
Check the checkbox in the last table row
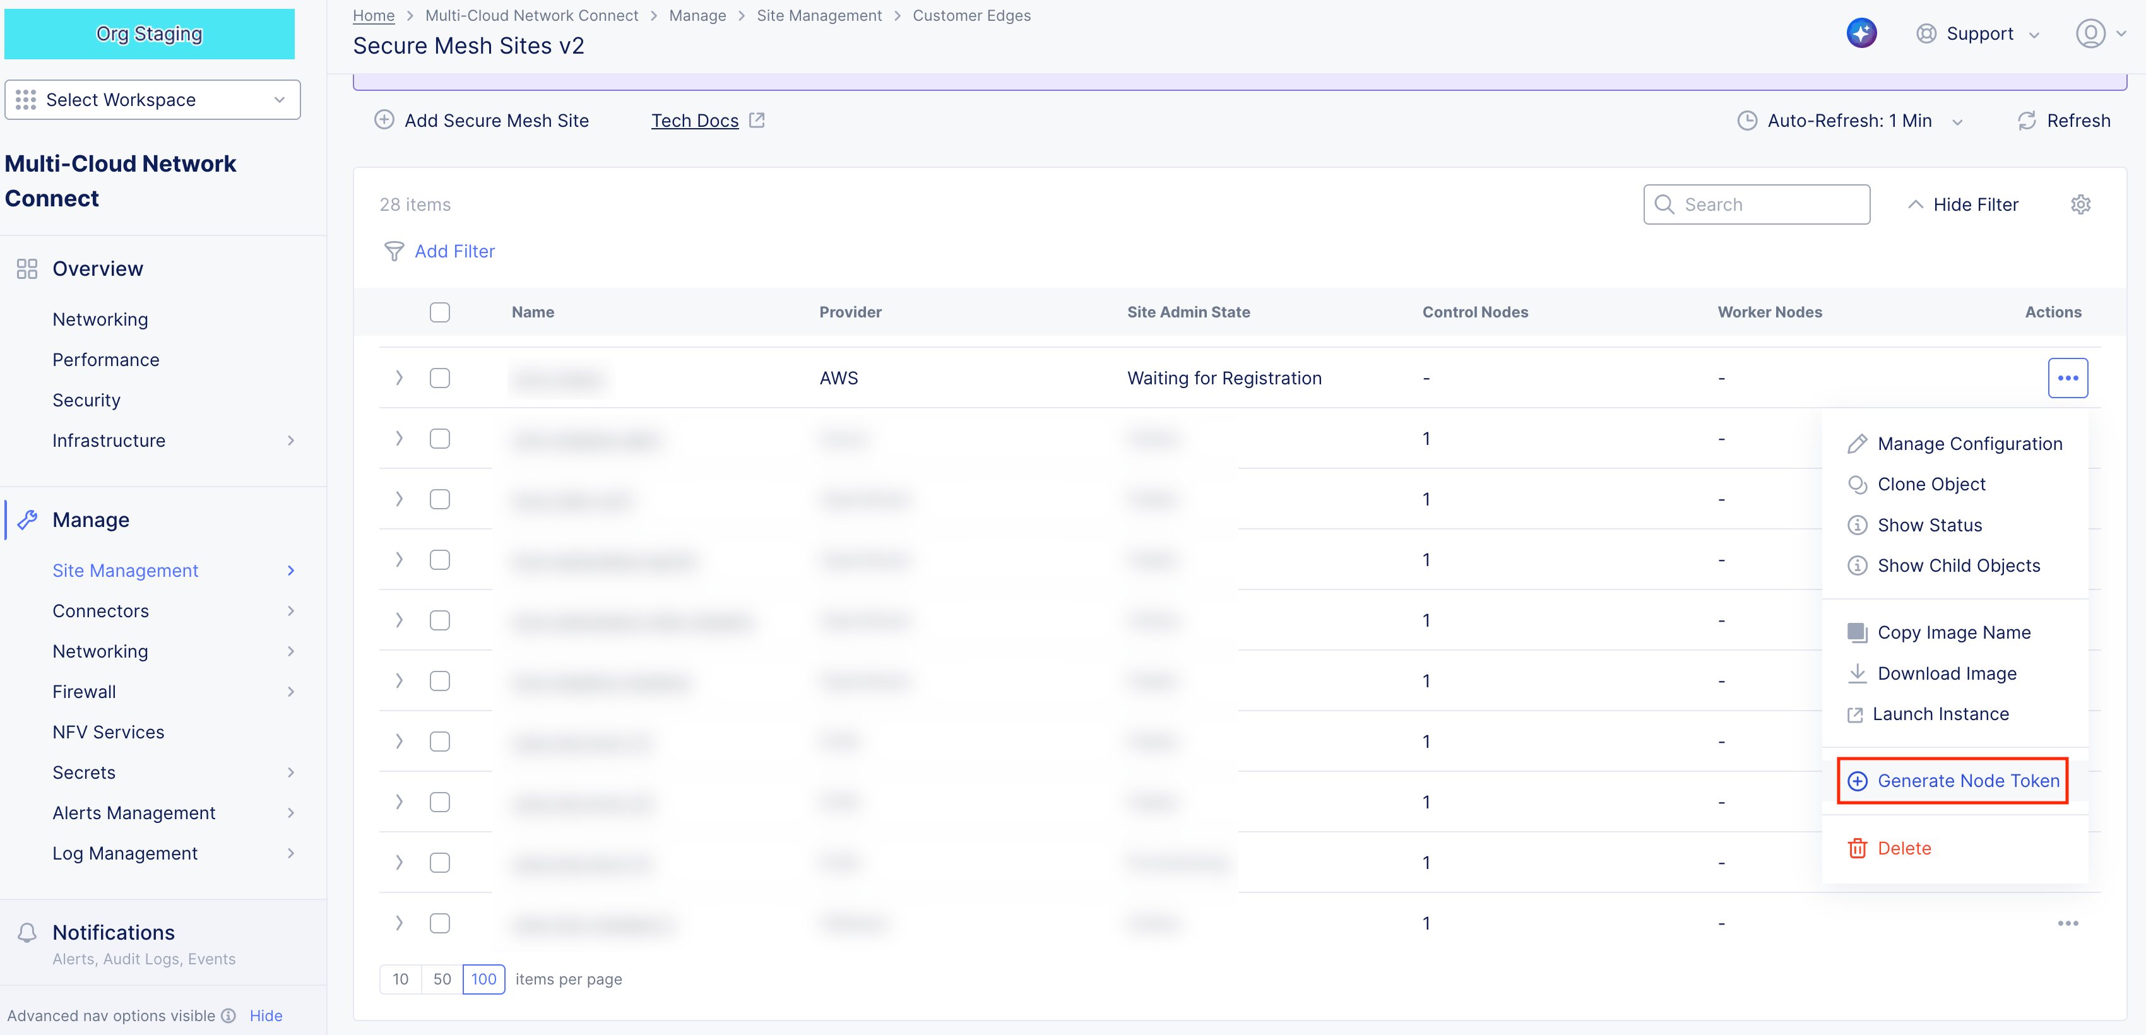click(440, 923)
